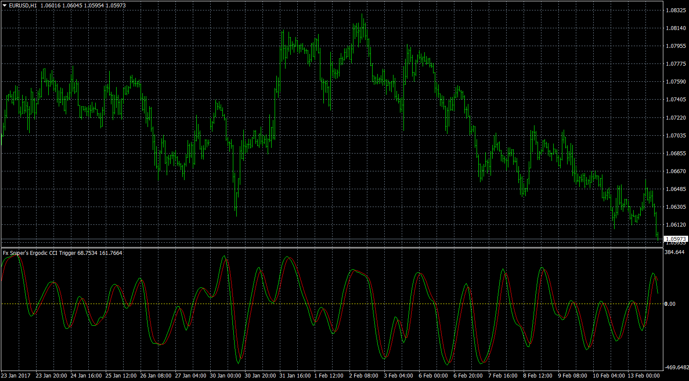The width and height of the screenshot is (689, 381).
Task: Select the 10 Feb 04:00 time label
Action: (x=608, y=376)
